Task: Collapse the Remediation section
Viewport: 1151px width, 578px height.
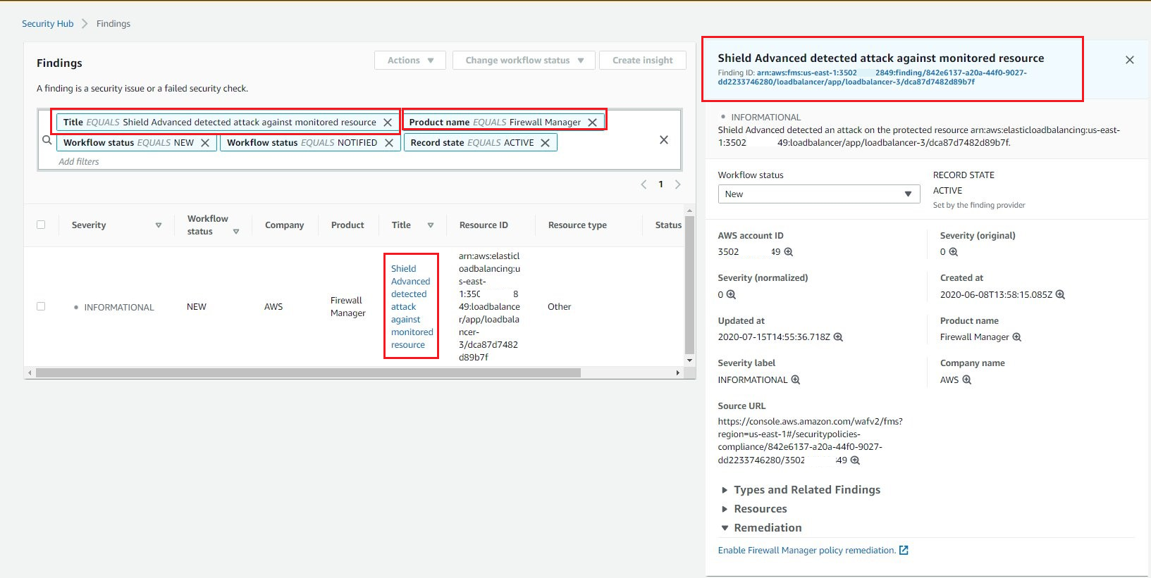Action: (768, 528)
